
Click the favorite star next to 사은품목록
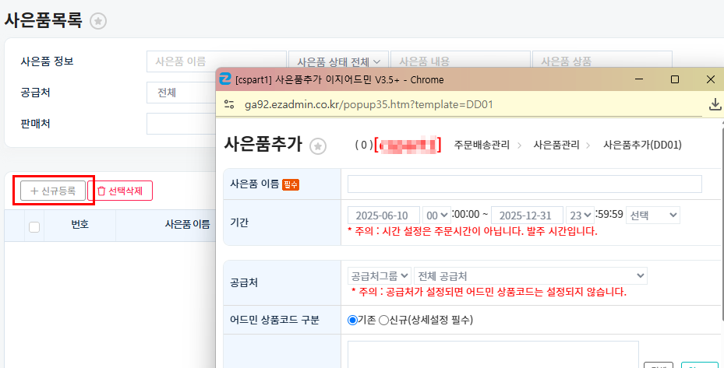tap(97, 22)
